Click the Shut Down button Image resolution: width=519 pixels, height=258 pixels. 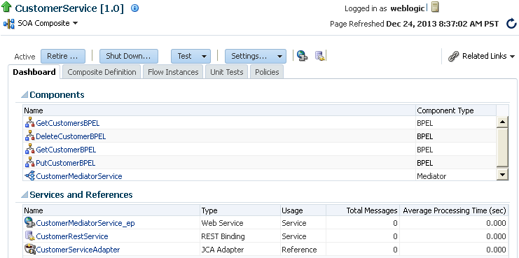129,56
